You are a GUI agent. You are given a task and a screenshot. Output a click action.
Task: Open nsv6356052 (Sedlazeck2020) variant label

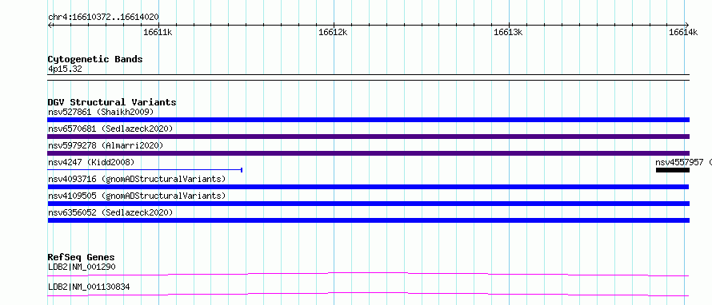(110, 212)
